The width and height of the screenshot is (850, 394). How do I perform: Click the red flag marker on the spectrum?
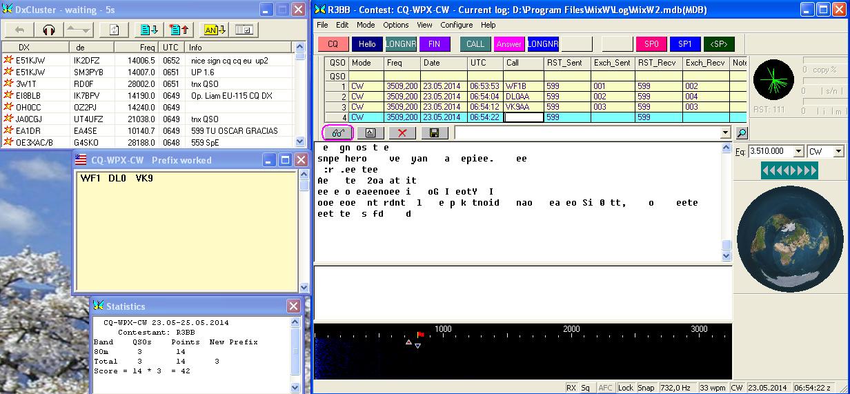pyautogui.click(x=421, y=335)
